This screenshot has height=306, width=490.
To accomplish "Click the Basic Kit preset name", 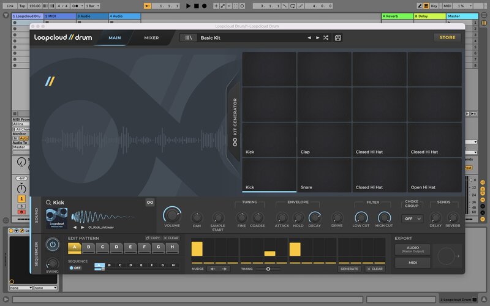I will [210, 38].
